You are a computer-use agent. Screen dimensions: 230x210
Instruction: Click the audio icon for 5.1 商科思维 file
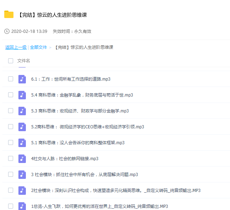(22, 143)
